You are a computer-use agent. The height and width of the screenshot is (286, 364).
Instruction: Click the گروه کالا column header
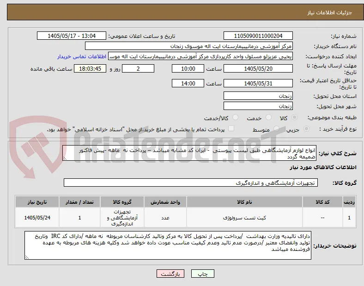[x=122, y=202]
